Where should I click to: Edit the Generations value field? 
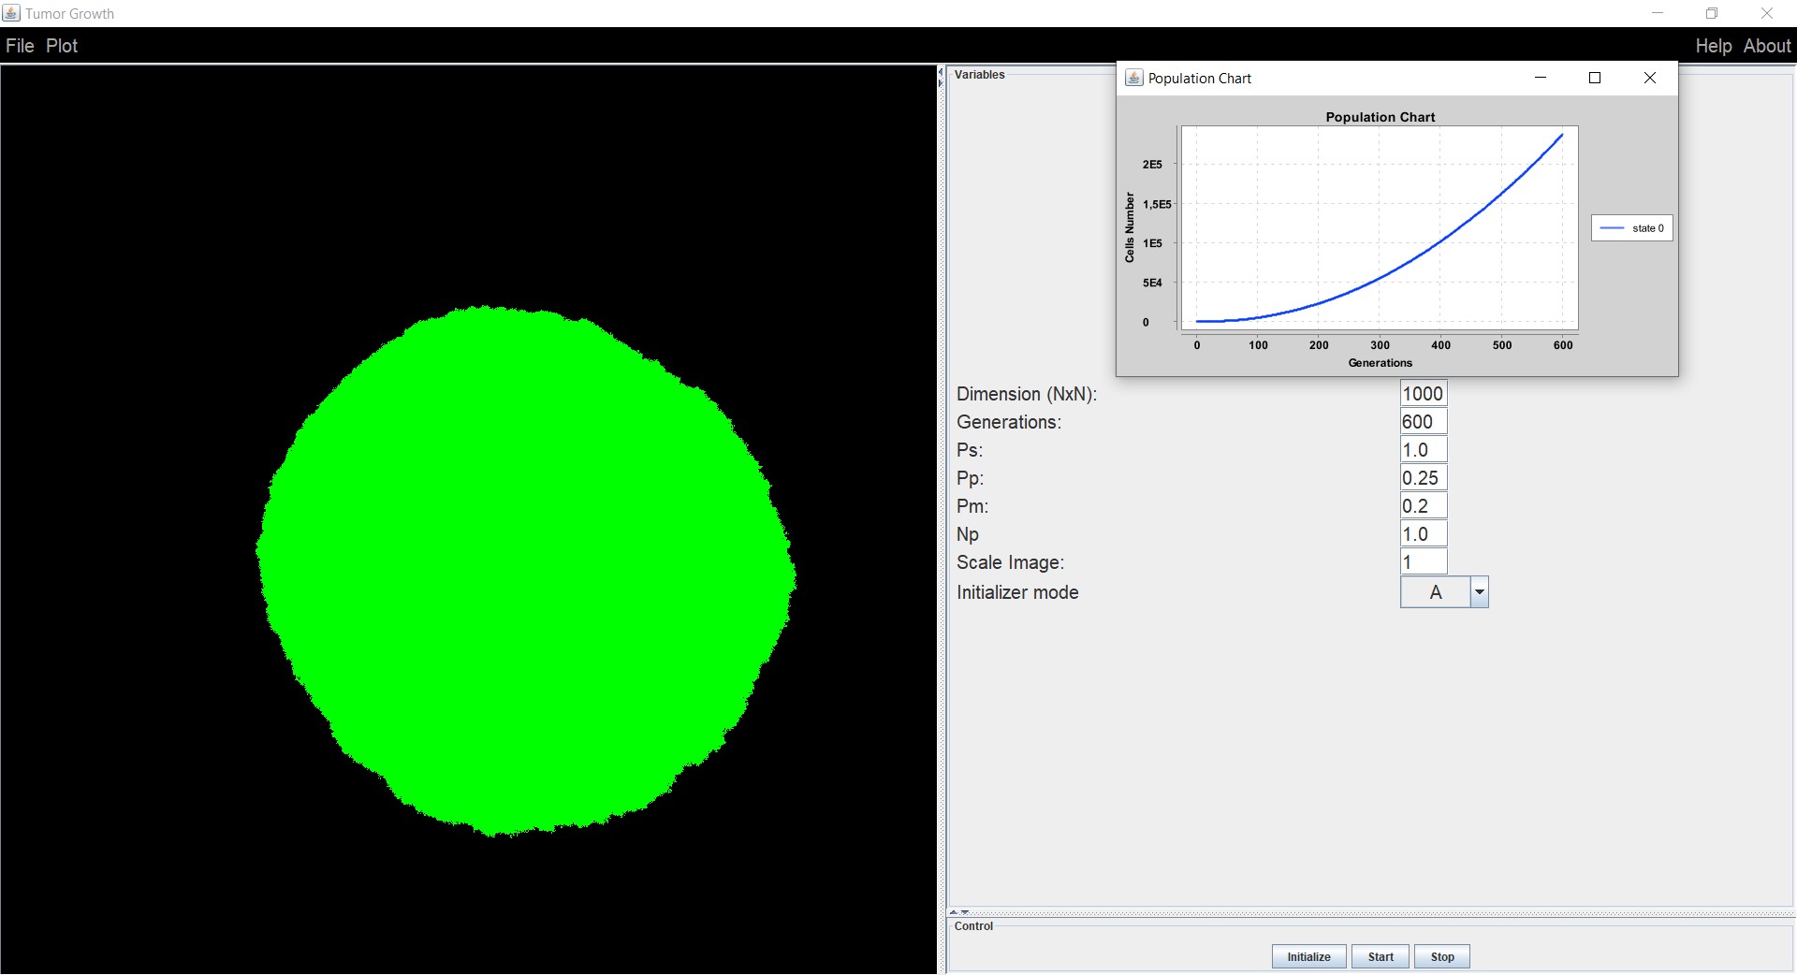(1424, 422)
